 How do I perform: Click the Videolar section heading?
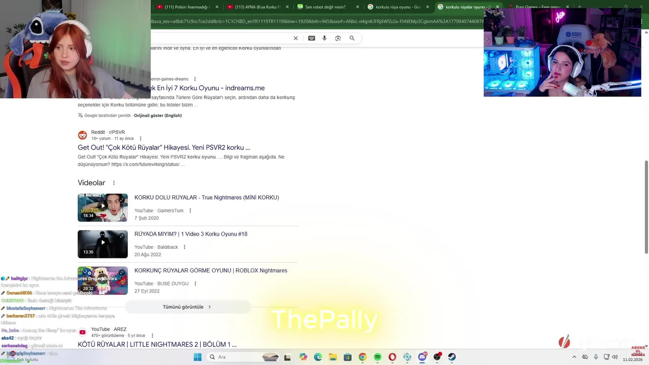[91, 183]
